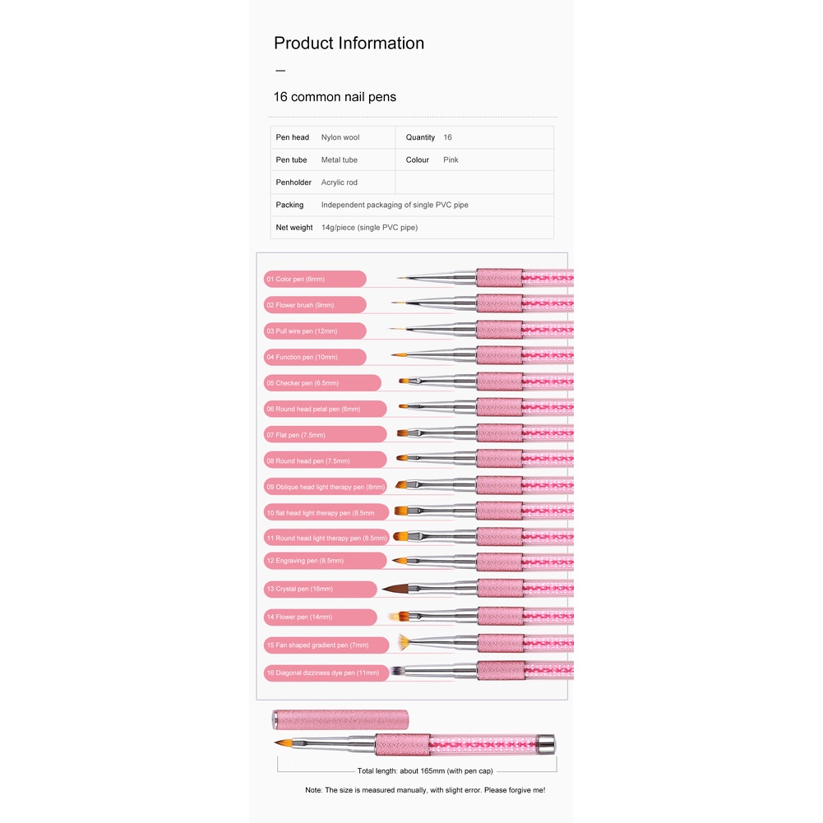The image size is (823, 823).
Task: Click the large crystal pen brush tip
Action: tap(393, 589)
